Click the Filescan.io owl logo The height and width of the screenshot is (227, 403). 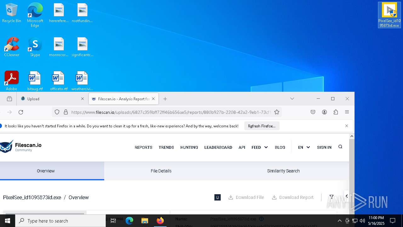pos(21,147)
